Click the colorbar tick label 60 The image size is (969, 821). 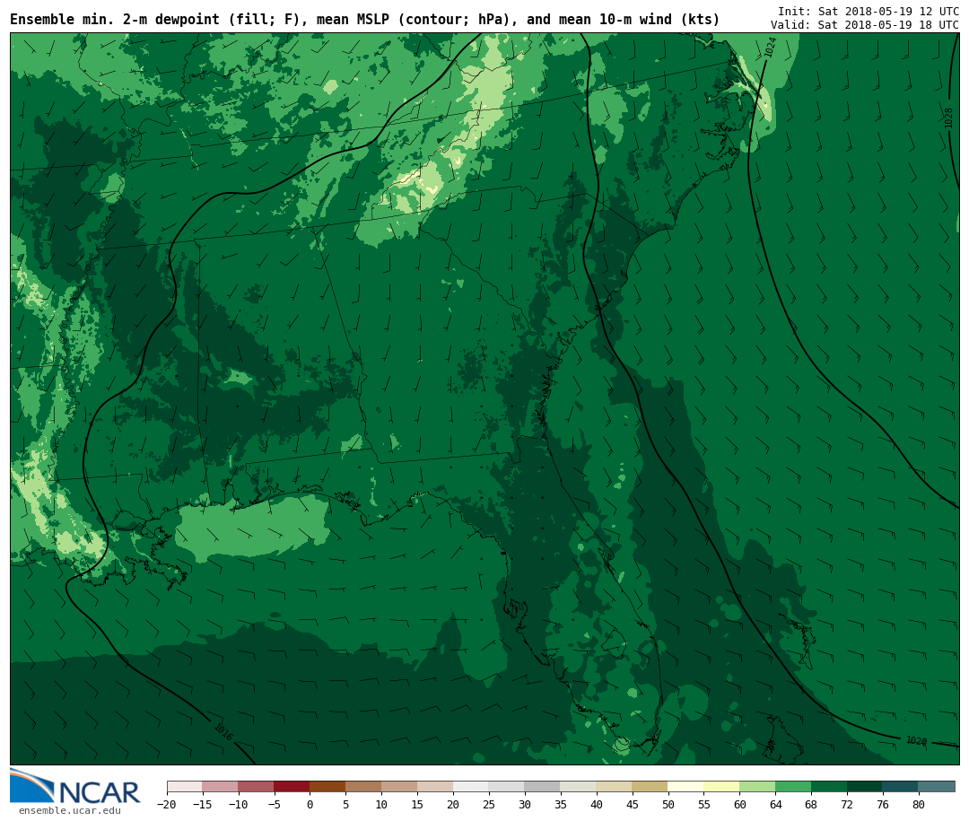739,804
